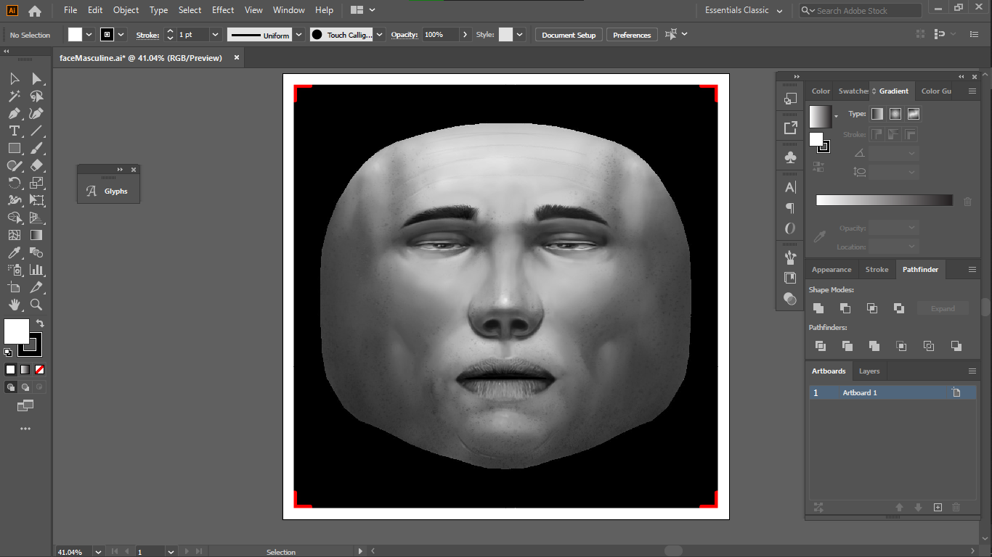Select the Zoom magnifier tool

pos(36,305)
